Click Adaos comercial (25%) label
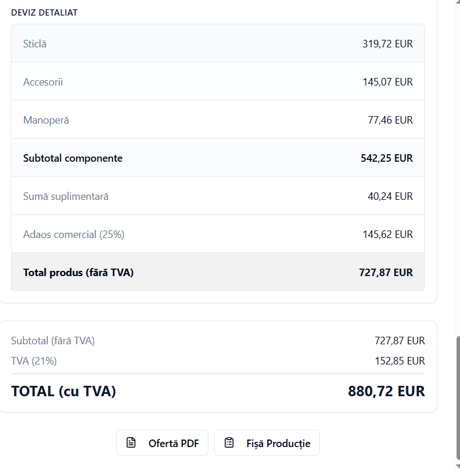 tap(74, 234)
